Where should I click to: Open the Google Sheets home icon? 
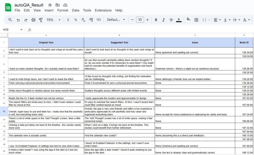pyautogui.click(x=8, y=7)
